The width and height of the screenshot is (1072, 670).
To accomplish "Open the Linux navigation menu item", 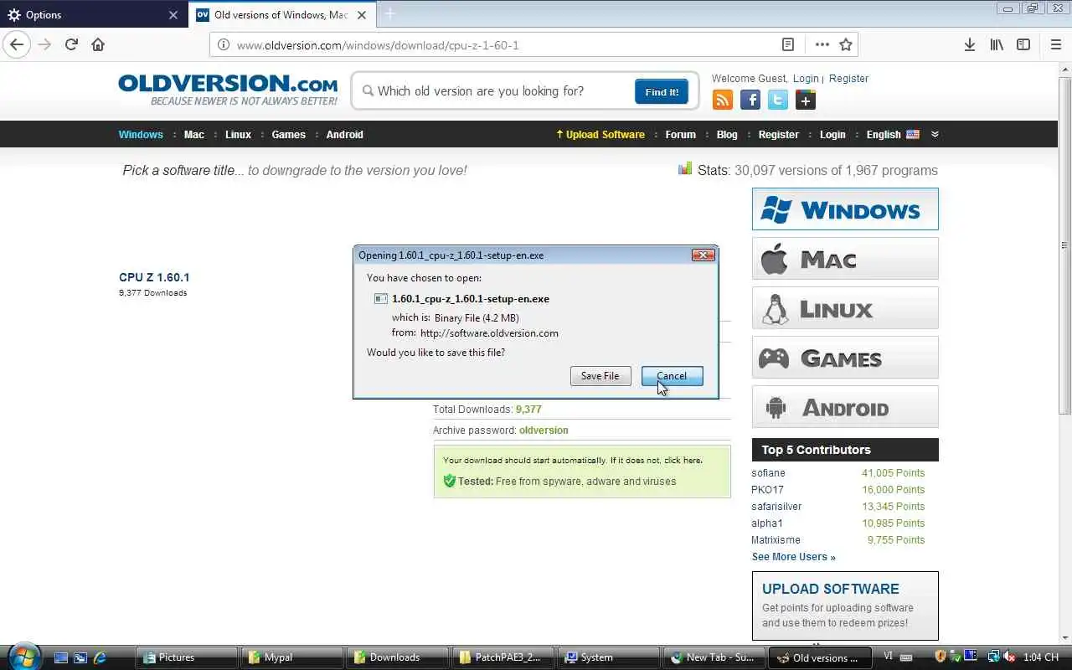I will pos(238,134).
